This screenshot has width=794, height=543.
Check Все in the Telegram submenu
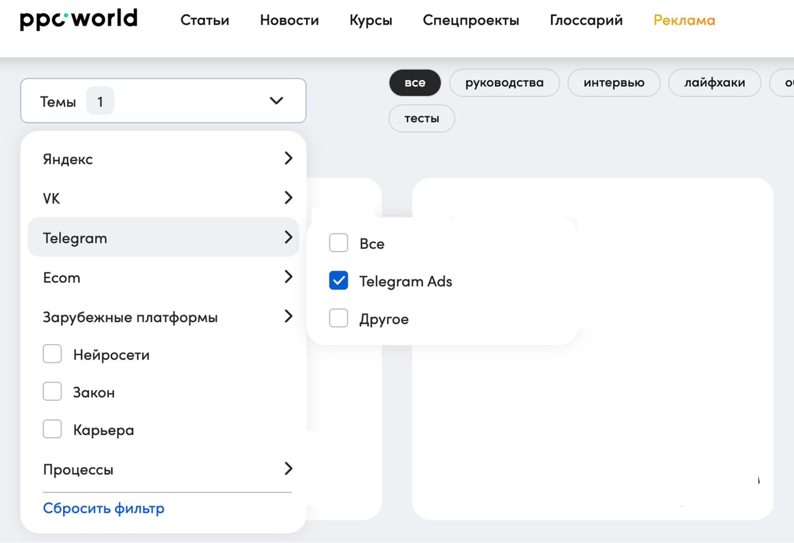pos(338,243)
